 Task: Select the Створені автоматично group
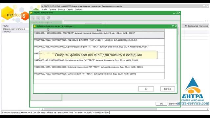[14, 29]
